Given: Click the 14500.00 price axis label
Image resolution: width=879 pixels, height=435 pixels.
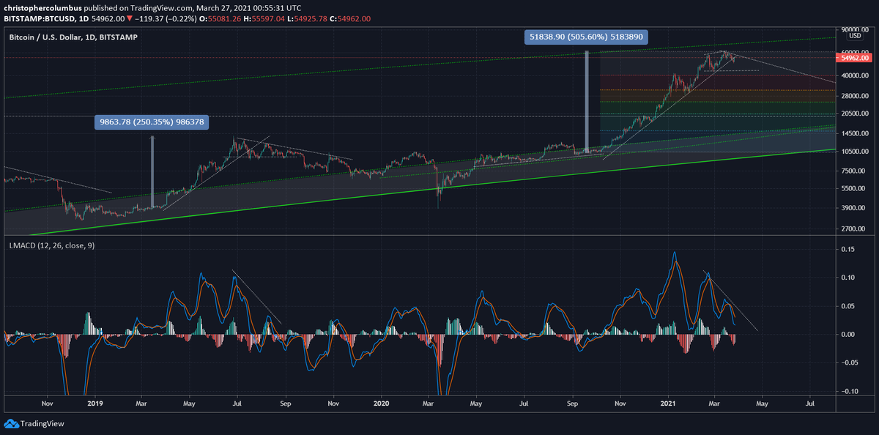Looking at the screenshot, I should click(x=855, y=133).
